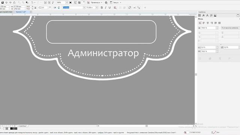Click the Paste icon in the top toolbar
The image size is (240, 135).
click(x=27, y=3)
